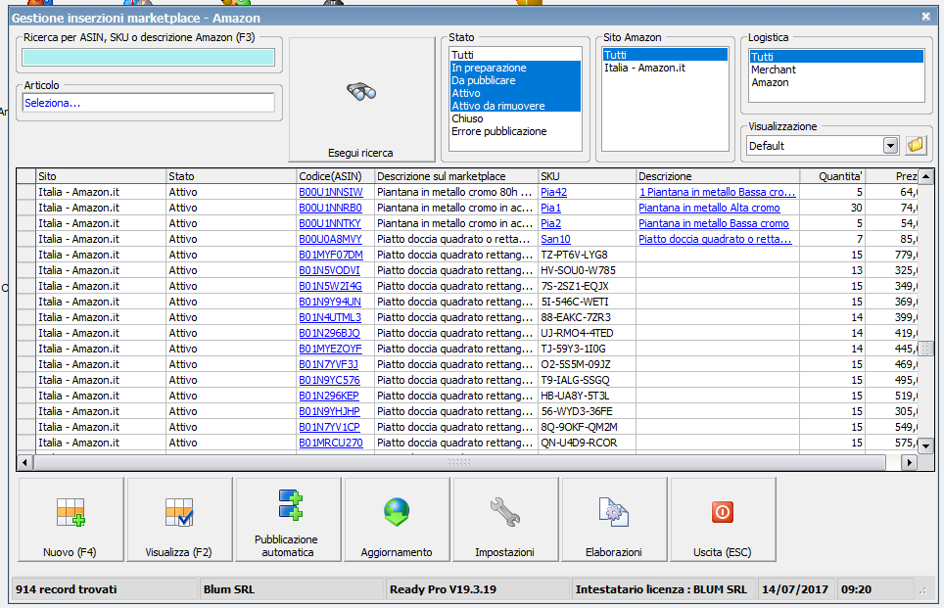Viewport: 944px width, 608px height.
Task: Click the Nuovo (F4) grid plus icon
Action: 71,512
